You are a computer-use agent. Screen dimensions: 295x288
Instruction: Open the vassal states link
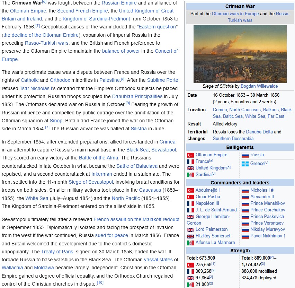(x=158, y=260)
